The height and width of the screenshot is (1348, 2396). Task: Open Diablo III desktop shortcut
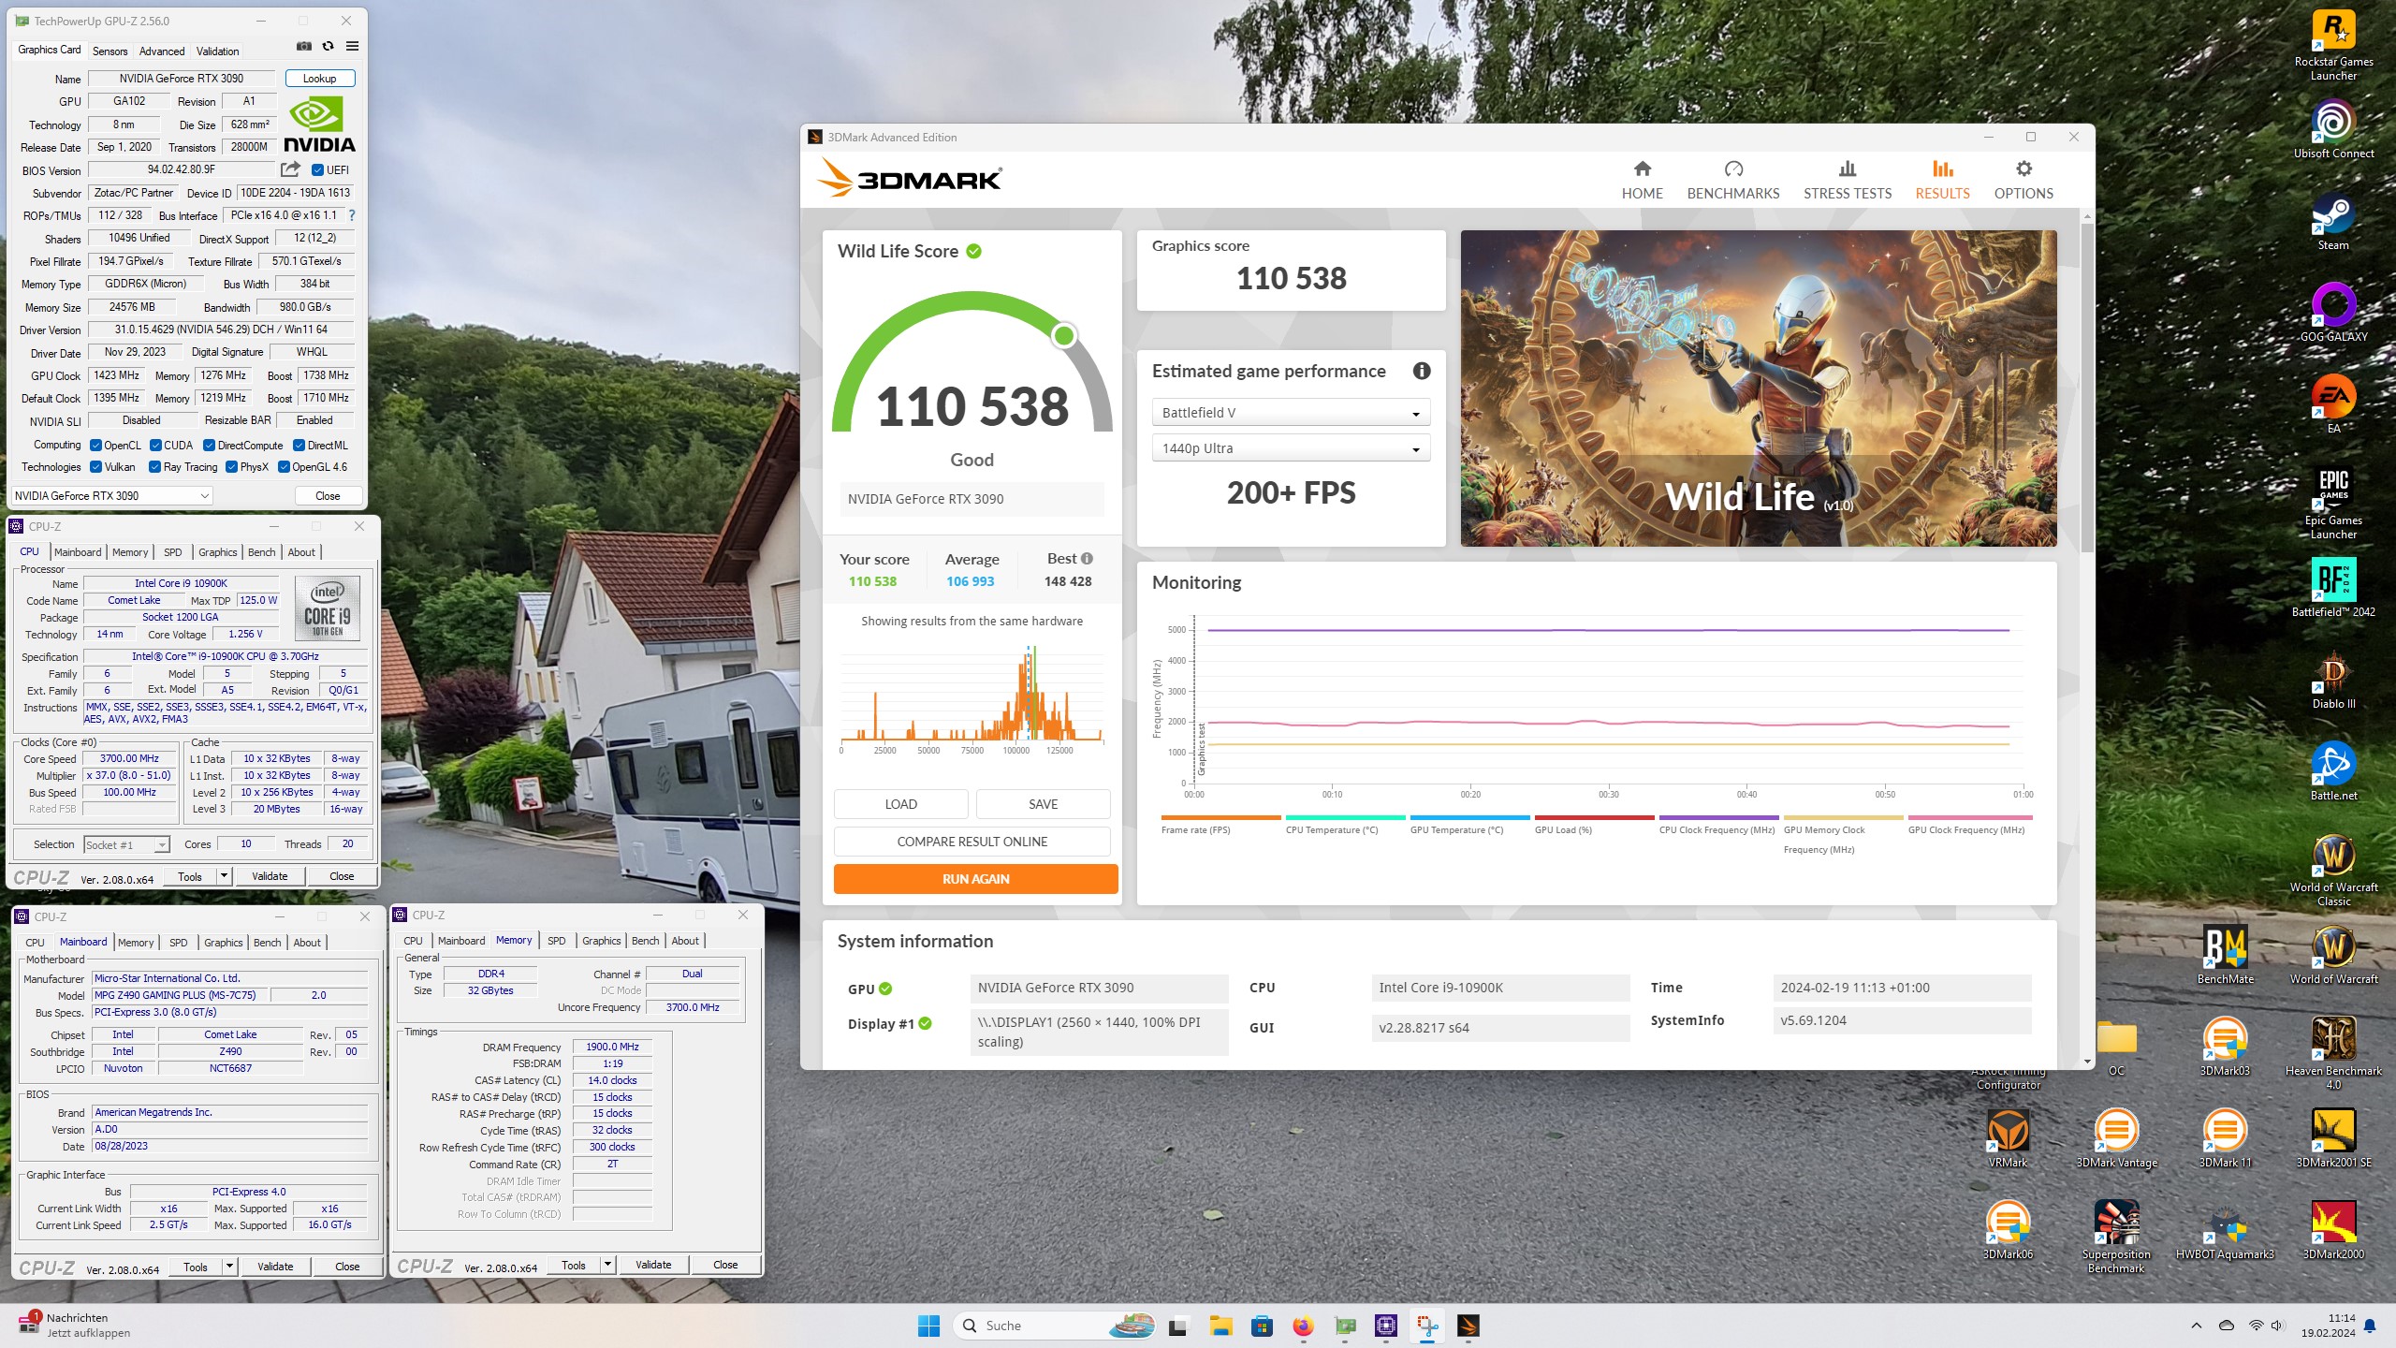pyautogui.click(x=2333, y=680)
